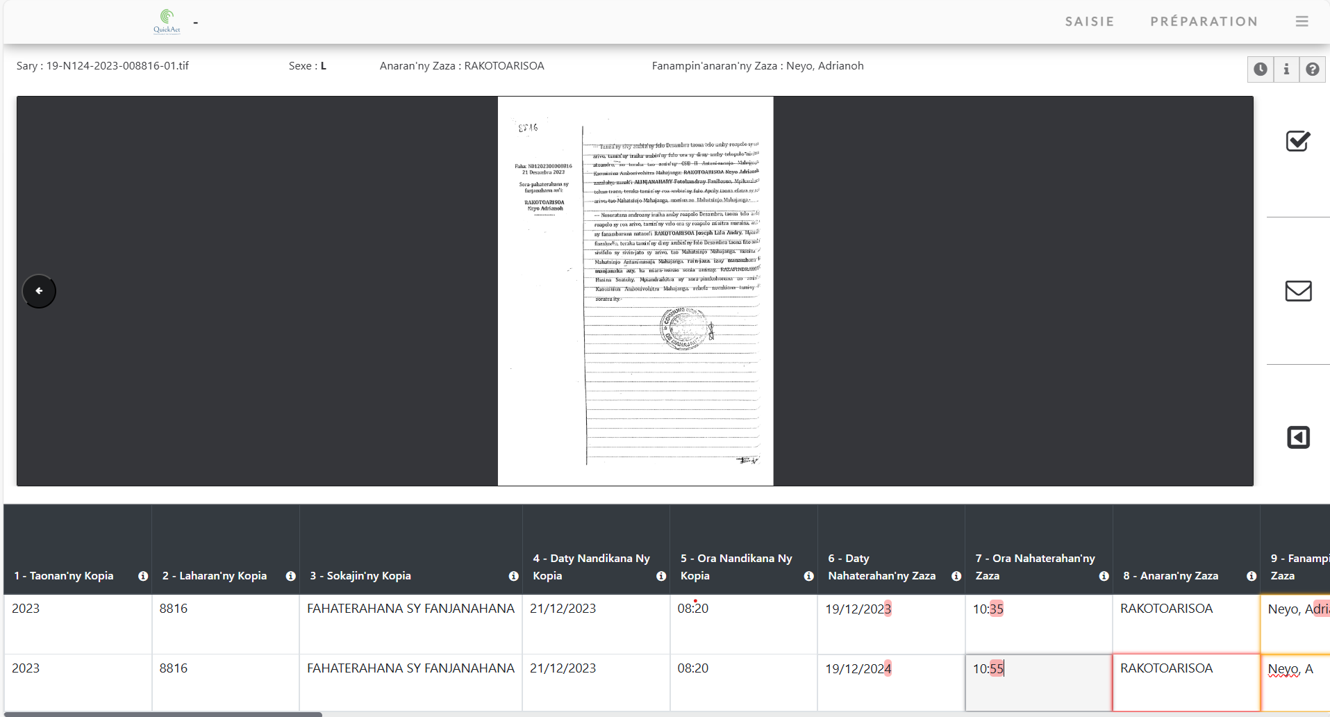Screen dimensions: 1330x717
Task: Click the circular left-arrow over the document viewer
Action: (x=39, y=291)
